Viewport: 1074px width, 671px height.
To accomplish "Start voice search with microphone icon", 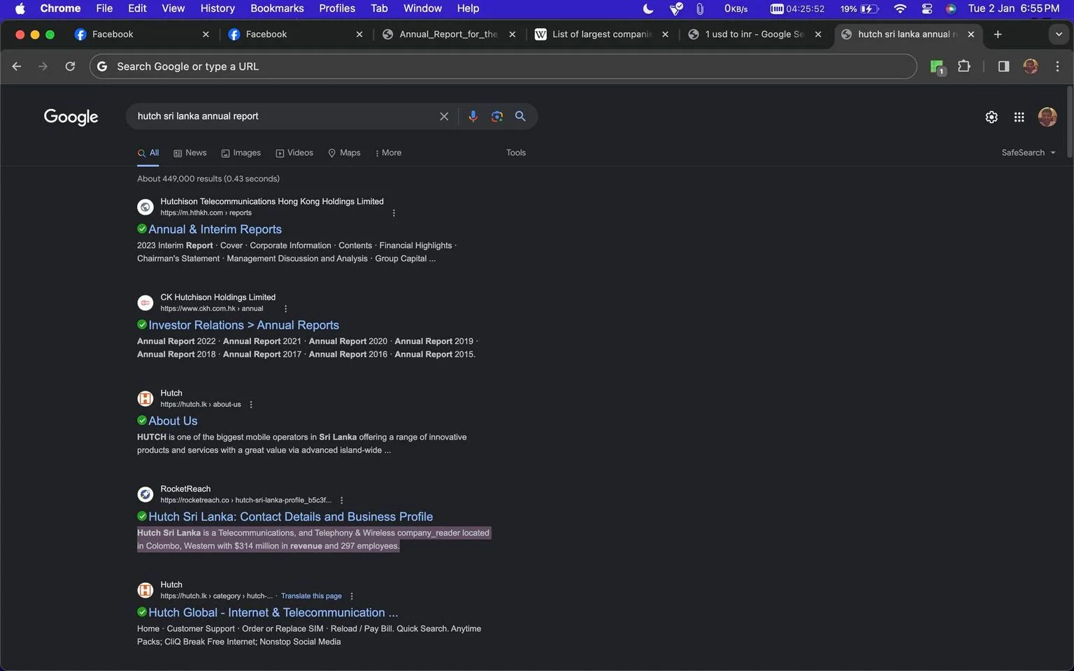I will click(473, 117).
